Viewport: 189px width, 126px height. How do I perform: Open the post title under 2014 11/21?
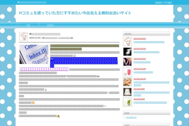(x=142, y=62)
